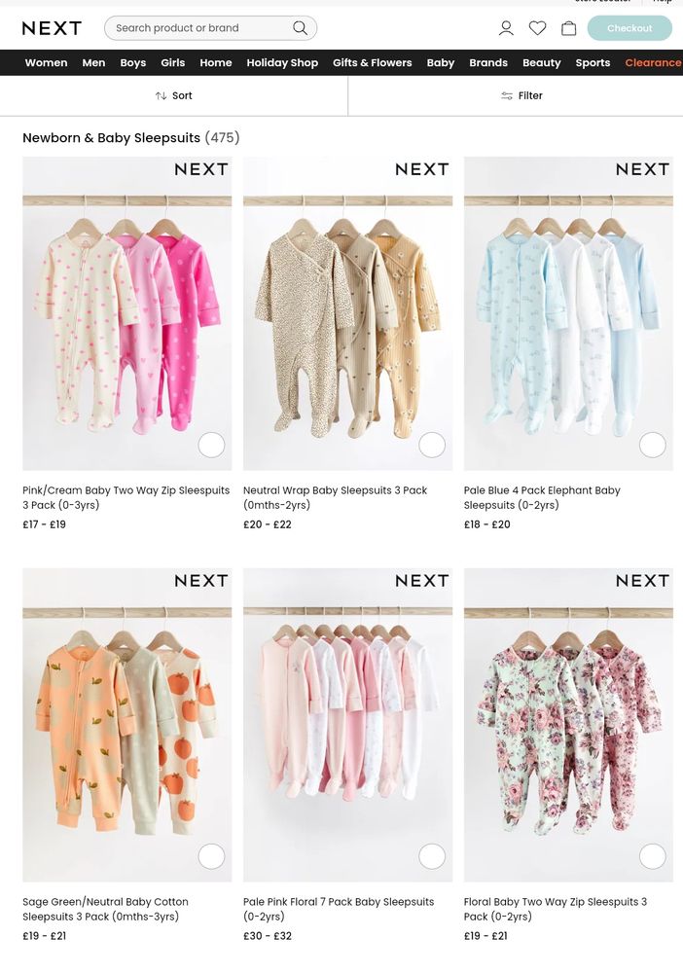Open the Baby menu
The height and width of the screenshot is (973, 683).
click(x=441, y=62)
